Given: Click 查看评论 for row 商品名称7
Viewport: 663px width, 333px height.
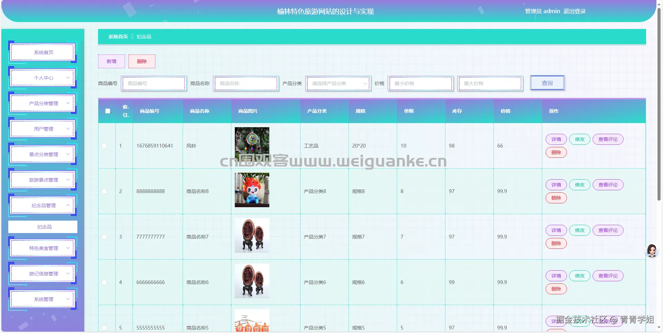Looking at the screenshot, I should 608,230.
